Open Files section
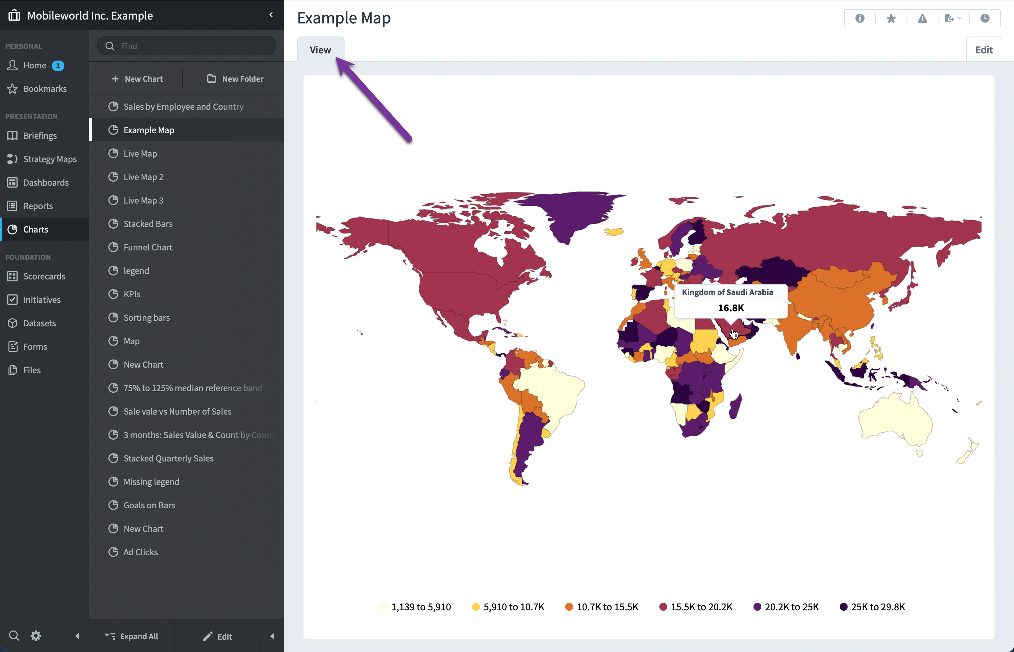 [44, 370]
